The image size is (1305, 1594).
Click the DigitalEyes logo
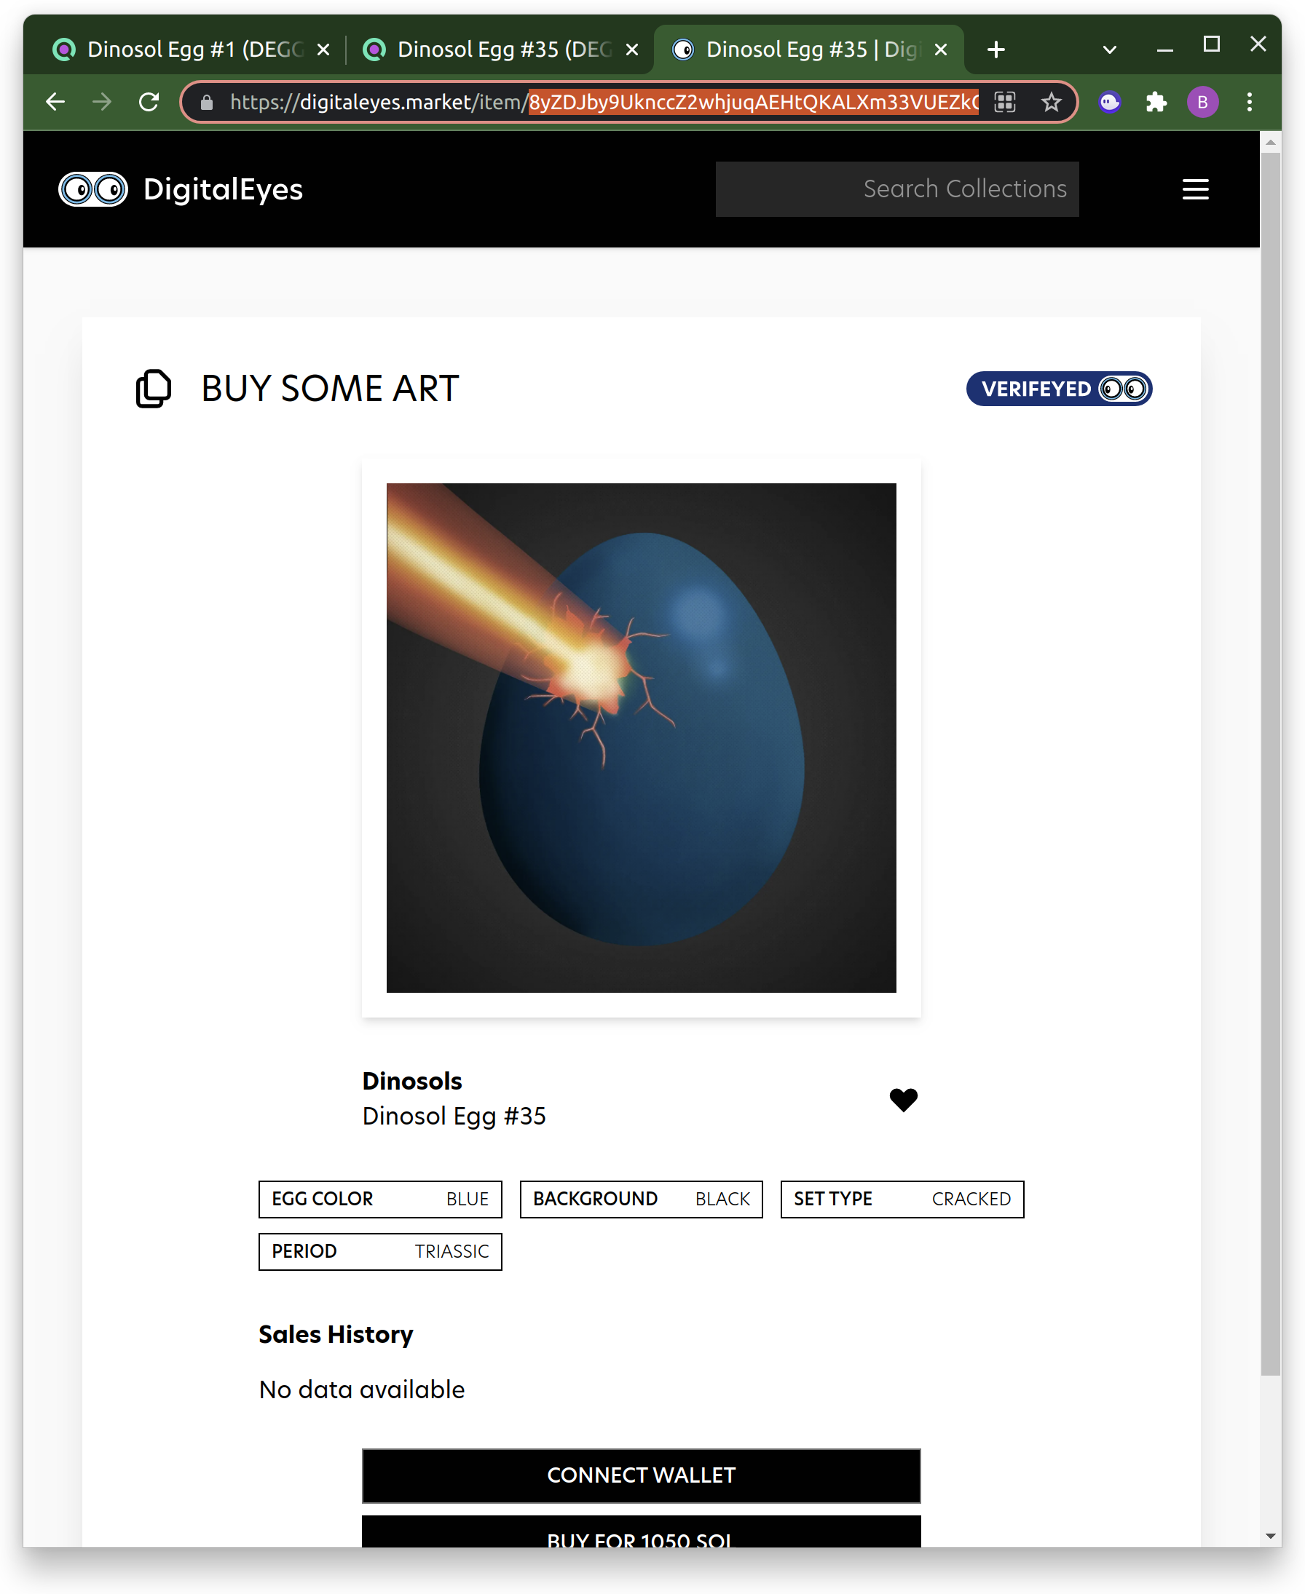click(181, 189)
